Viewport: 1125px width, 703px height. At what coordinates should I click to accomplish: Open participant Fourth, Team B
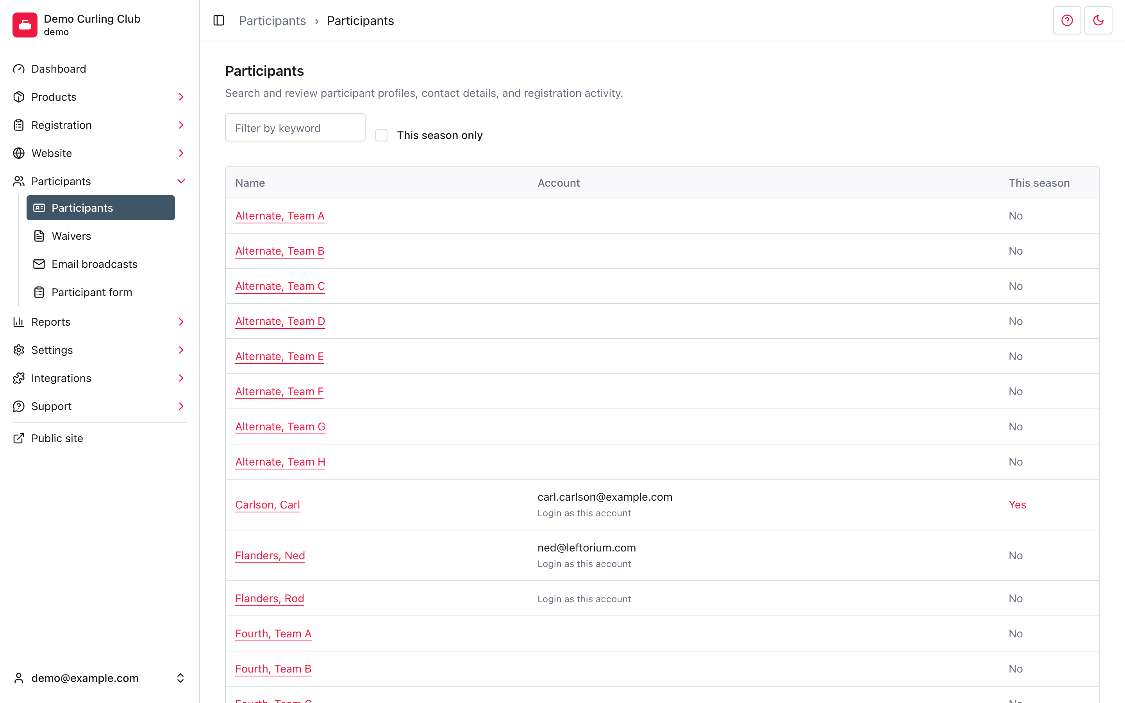[x=273, y=669]
